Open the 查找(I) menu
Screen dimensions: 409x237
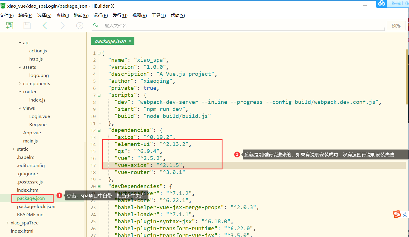click(x=63, y=16)
